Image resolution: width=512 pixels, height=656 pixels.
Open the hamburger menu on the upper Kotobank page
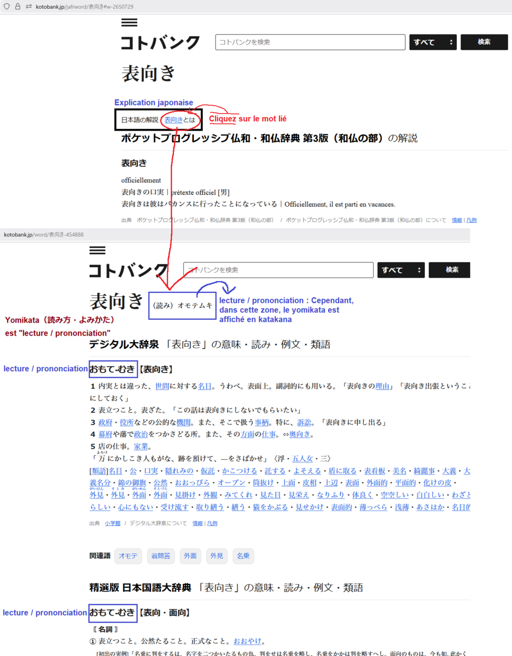point(129,22)
